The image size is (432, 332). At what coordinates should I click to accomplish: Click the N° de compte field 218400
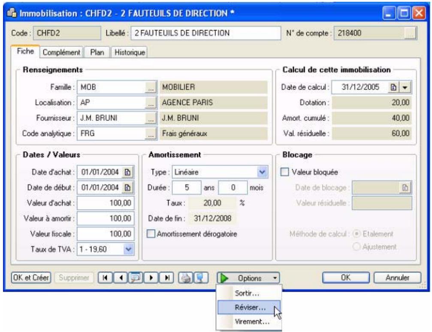click(369, 33)
